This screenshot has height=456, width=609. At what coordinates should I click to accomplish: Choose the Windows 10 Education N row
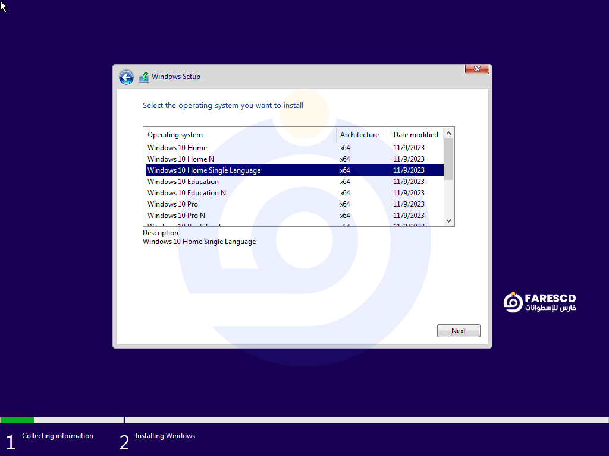295,193
